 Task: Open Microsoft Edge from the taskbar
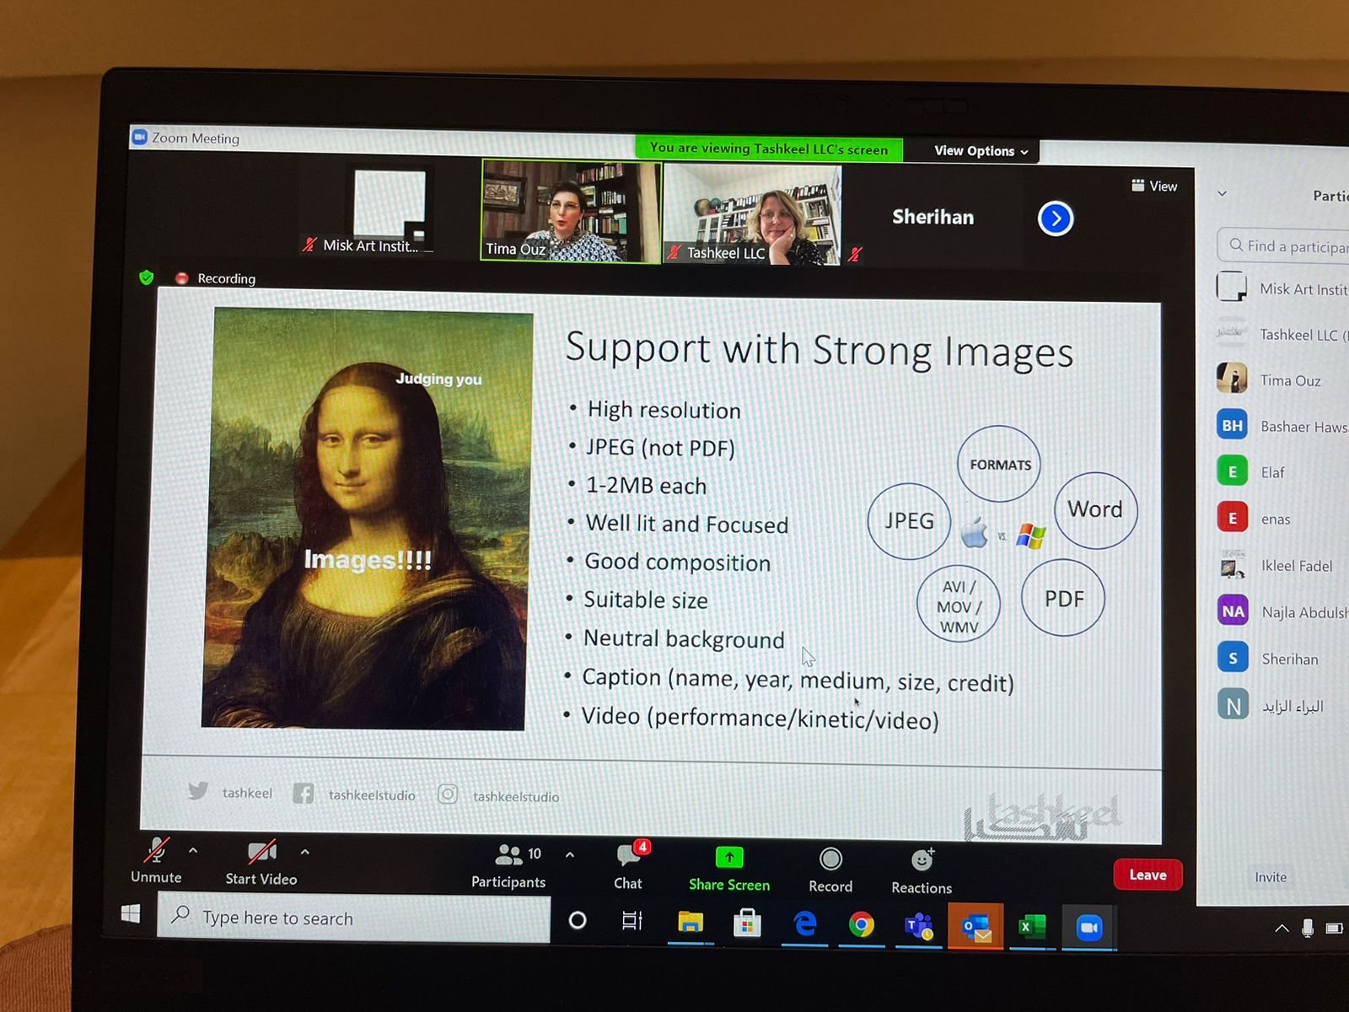(805, 925)
